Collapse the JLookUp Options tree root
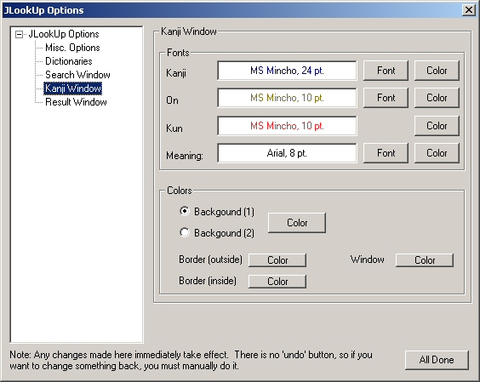 click(x=19, y=35)
